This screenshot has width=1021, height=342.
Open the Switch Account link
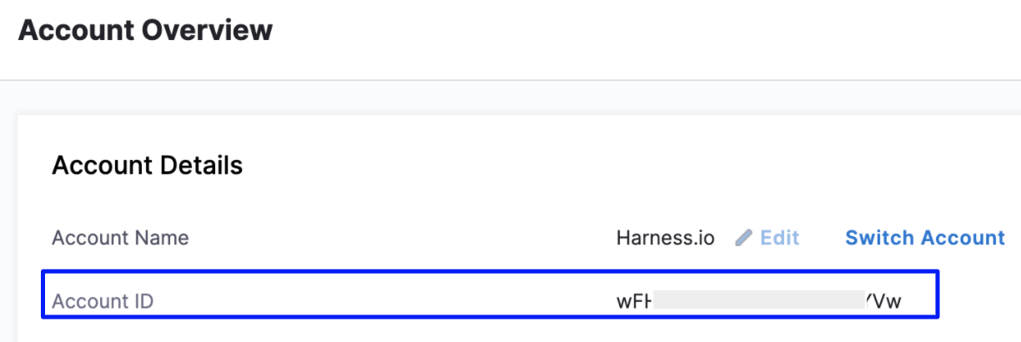pos(924,238)
